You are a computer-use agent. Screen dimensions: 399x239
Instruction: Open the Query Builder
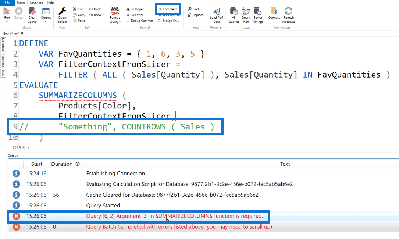pos(62,15)
